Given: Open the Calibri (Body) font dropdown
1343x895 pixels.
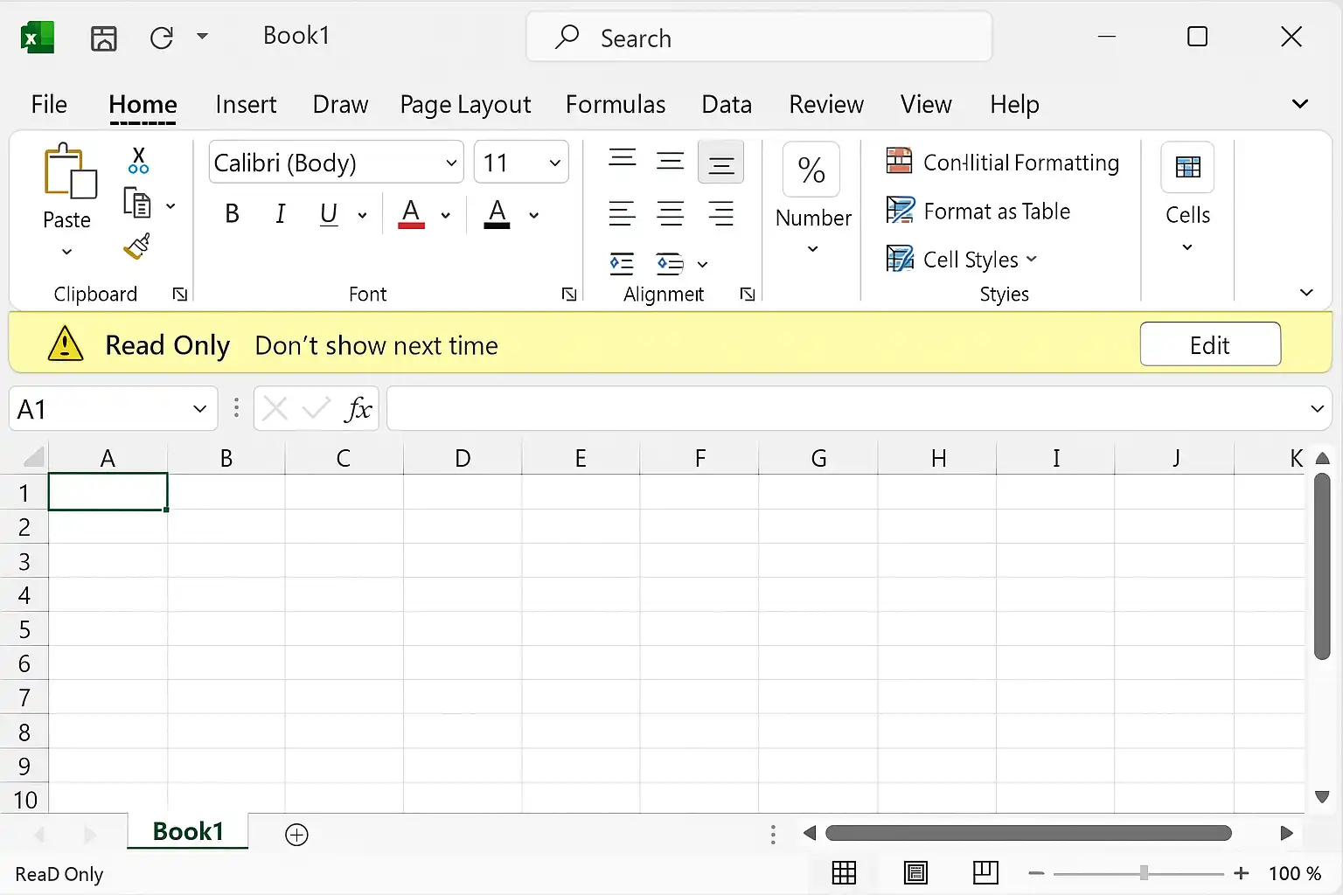Looking at the screenshot, I should click(337, 163).
